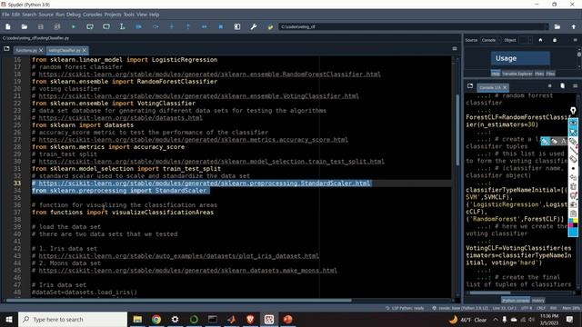Follow the StandardScaler.html link on line 33
582x327 pixels.
(205, 183)
